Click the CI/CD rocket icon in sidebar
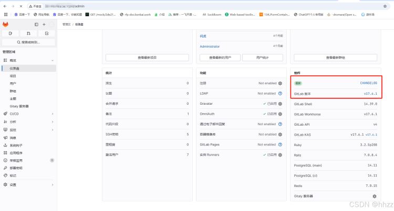 click(5, 114)
